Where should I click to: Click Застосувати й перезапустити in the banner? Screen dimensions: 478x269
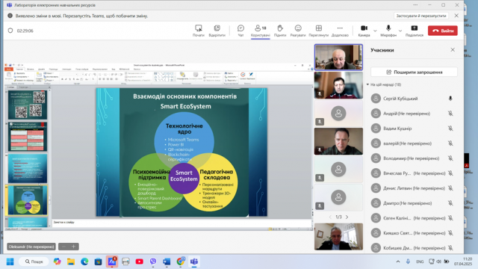click(421, 16)
